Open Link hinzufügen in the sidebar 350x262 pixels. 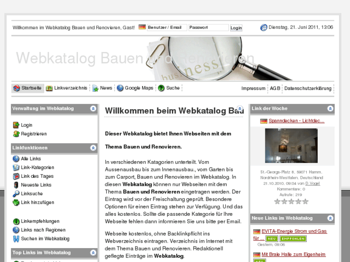click(x=38, y=202)
